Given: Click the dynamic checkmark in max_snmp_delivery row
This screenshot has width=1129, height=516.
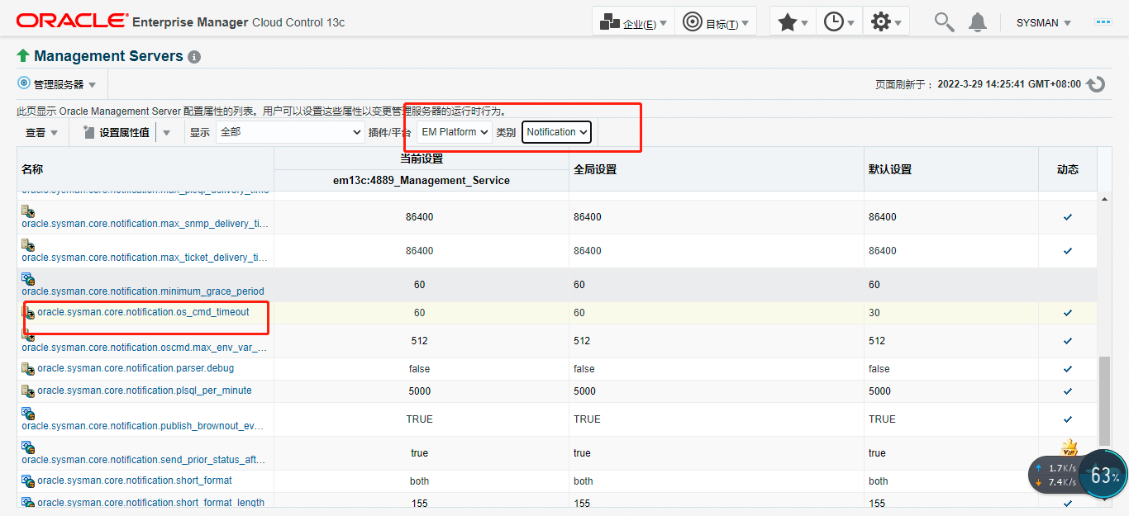Looking at the screenshot, I should 1068,217.
